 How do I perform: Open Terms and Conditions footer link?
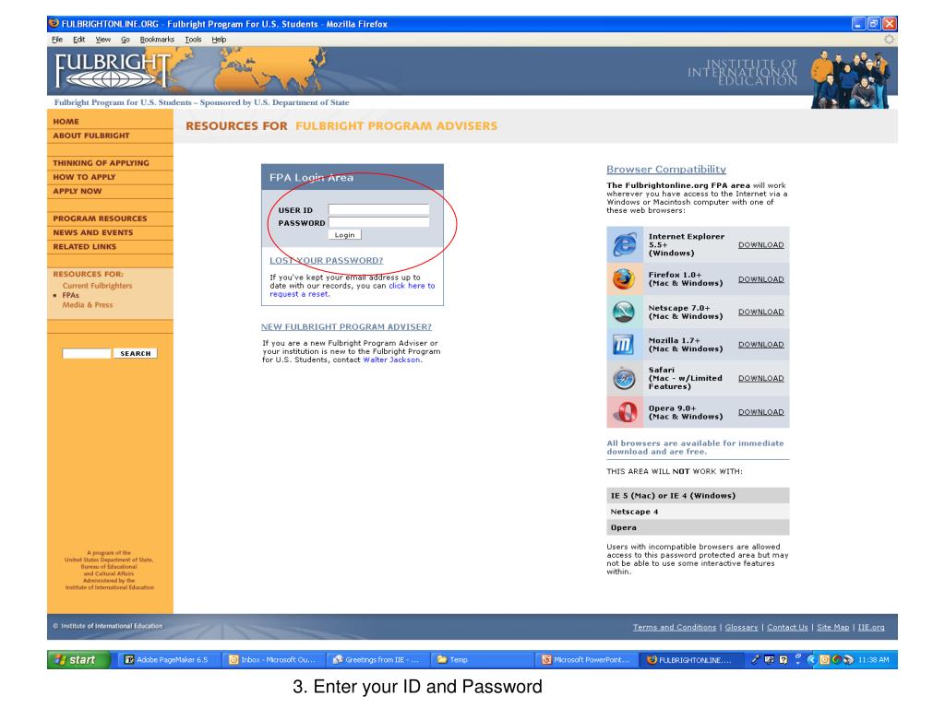tap(675, 627)
